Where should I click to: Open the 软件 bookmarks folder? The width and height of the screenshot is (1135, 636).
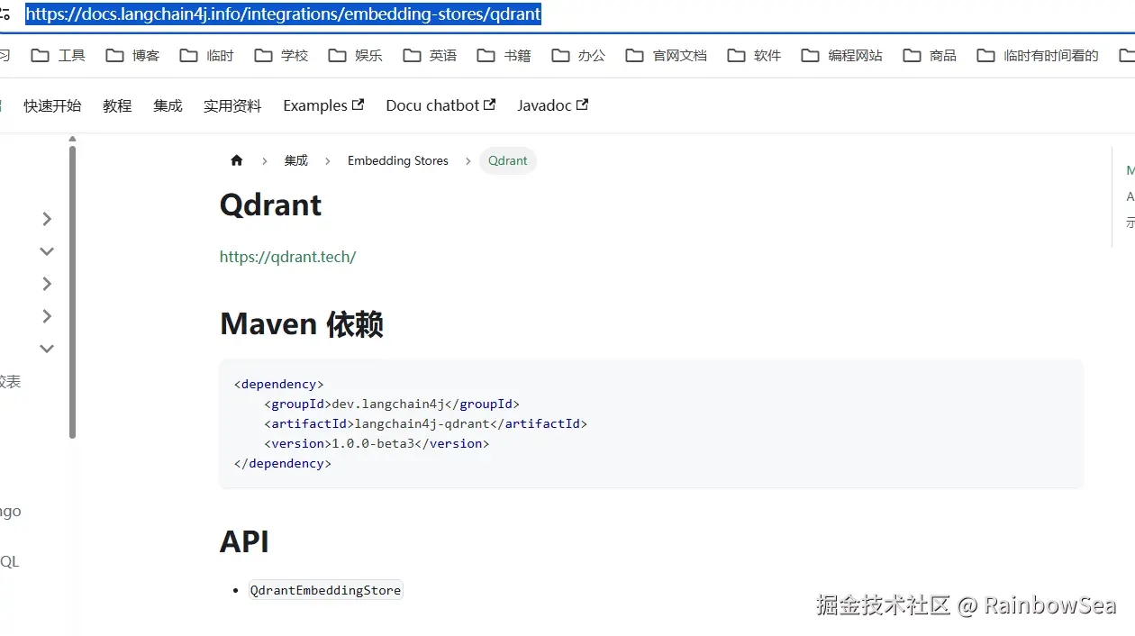point(755,56)
